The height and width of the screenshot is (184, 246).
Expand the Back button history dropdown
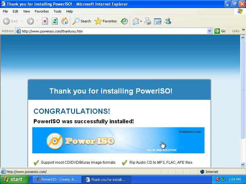(22, 21)
